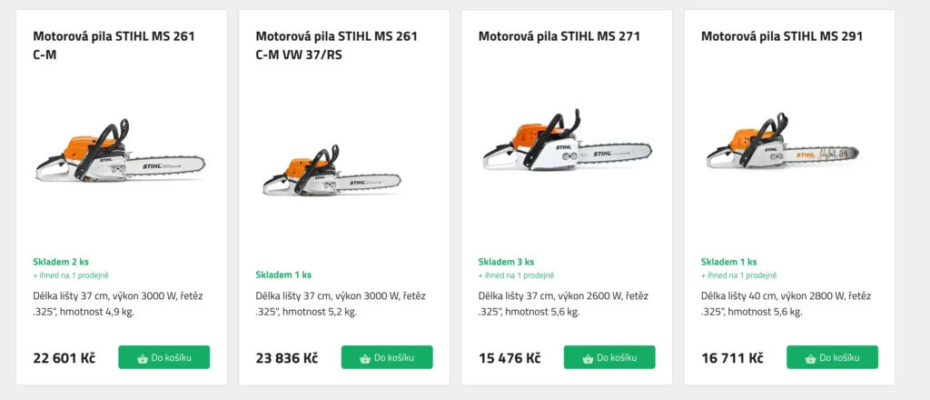Click basket icon for MS 271

[588, 358]
